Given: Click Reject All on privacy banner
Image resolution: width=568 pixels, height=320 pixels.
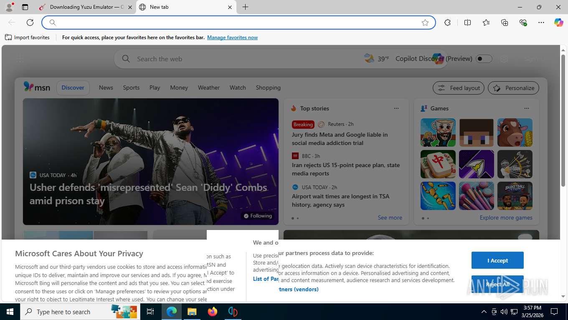Looking at the screenshot, I should click(x=497, y=284).
